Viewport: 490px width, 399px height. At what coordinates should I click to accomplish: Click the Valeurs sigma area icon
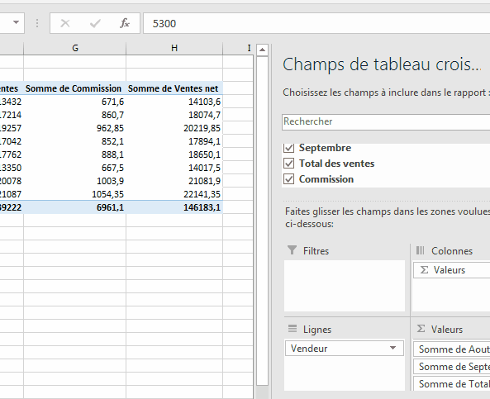tap(421, 329)
